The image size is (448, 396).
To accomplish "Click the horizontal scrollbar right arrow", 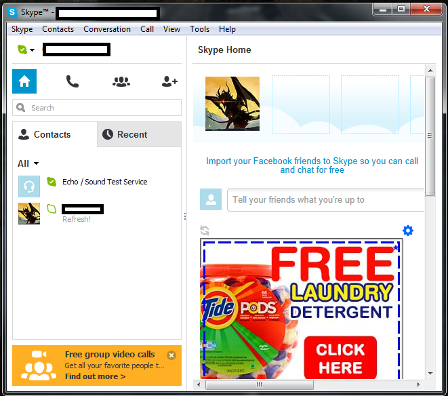I will coord(419,384).
